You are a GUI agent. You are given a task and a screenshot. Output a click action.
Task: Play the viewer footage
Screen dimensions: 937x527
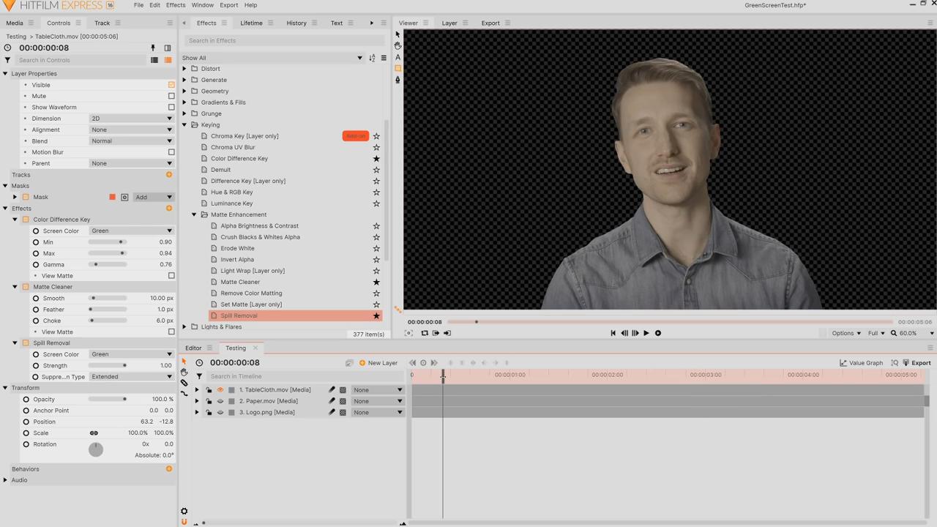point(646,333)
